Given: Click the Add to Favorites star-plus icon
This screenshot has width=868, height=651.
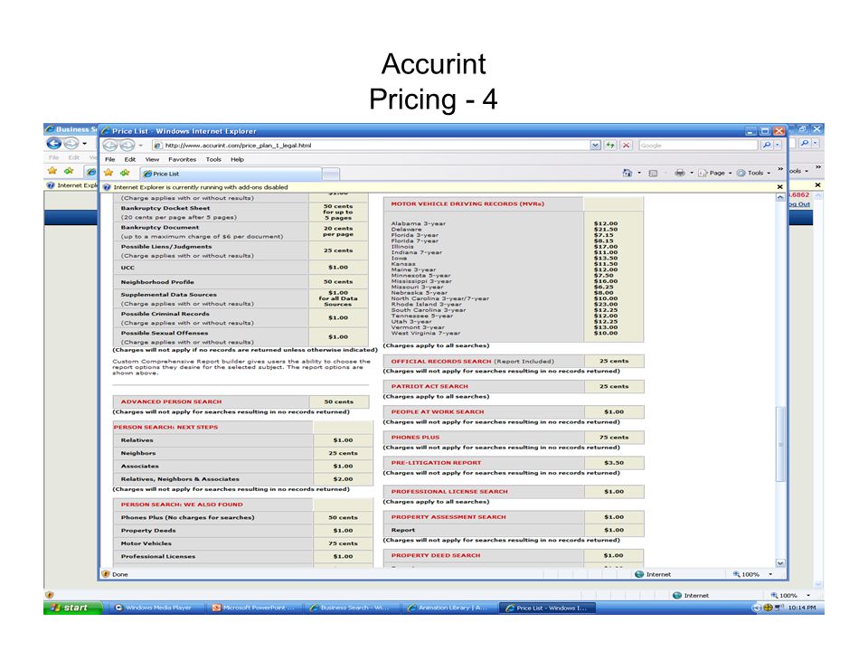Looking at the screenshot, I should pos(125,174).
